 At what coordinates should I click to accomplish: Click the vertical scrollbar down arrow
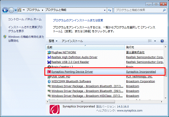click(166, 98)
